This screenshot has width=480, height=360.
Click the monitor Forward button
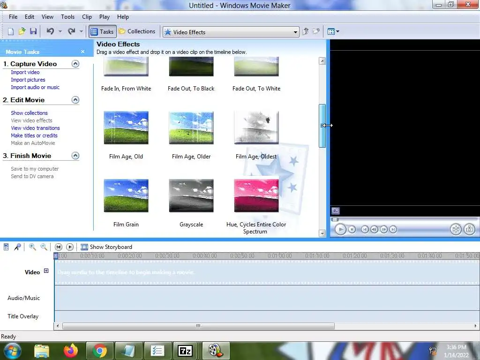coord(393,229)
